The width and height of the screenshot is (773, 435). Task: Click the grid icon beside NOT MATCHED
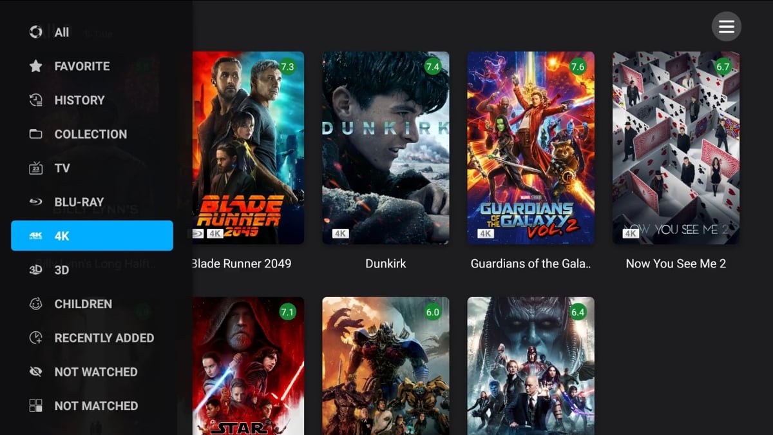point(36,406)
